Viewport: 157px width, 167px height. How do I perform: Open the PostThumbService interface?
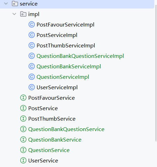pyautogui.click(x=52, y=119)
